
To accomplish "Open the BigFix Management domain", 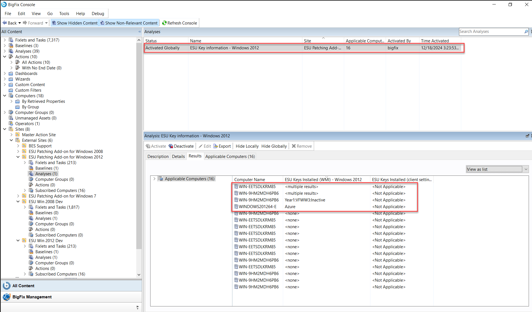I will point(71,297).
